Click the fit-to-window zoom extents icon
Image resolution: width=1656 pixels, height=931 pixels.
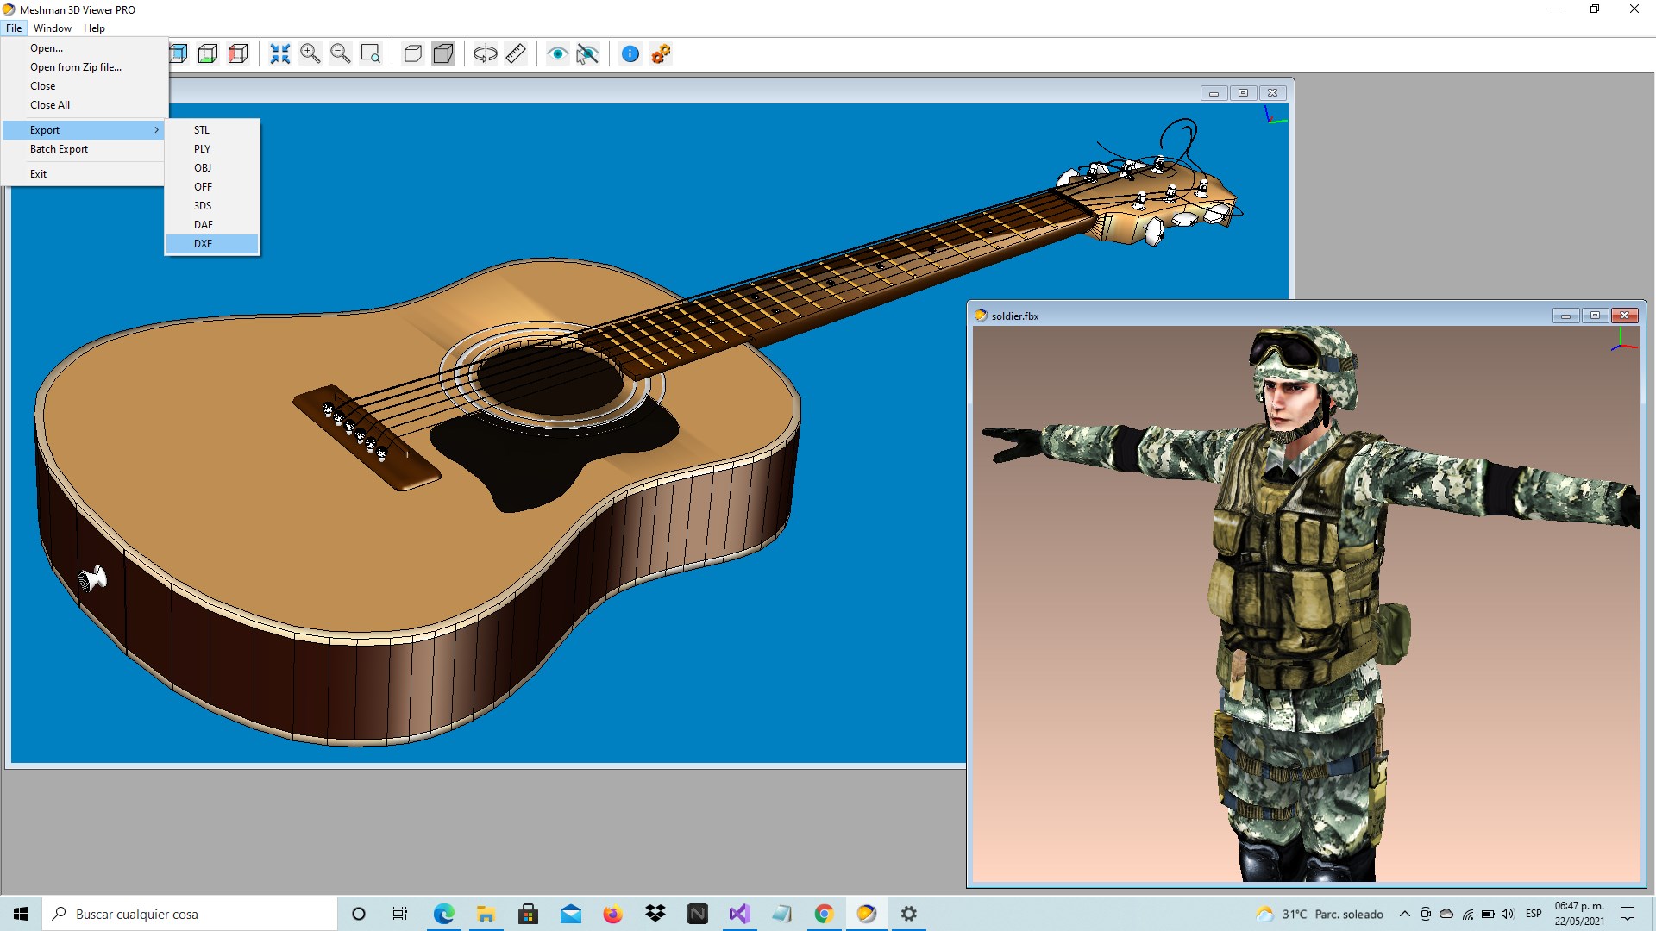(x=279, y=54)
